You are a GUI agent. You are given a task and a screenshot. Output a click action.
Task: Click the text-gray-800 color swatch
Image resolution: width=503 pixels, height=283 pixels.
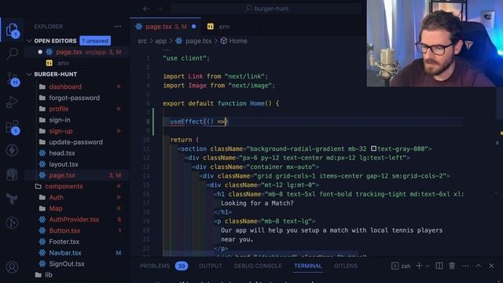click(373, 149)
